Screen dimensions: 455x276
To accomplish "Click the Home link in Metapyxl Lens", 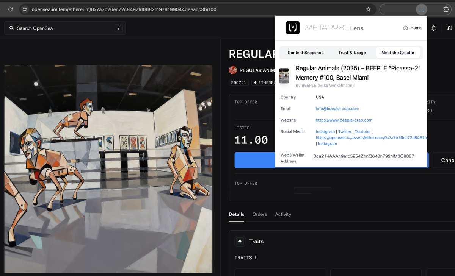I will pyautogui.click(x=412, y=28).
